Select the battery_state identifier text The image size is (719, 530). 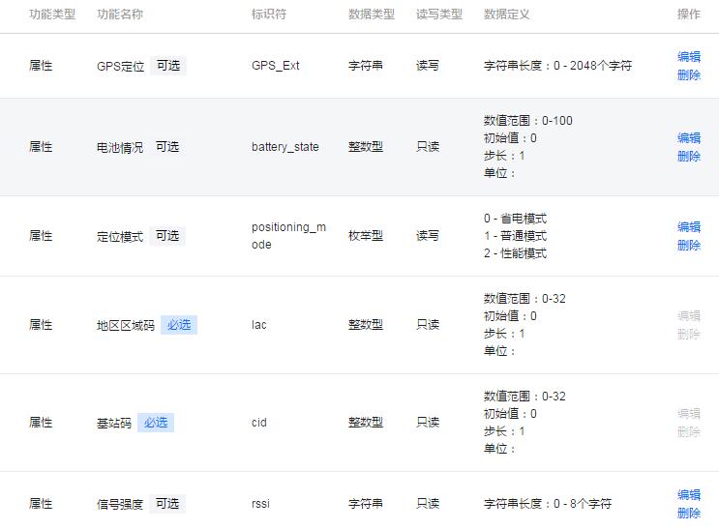click(285, 147)
